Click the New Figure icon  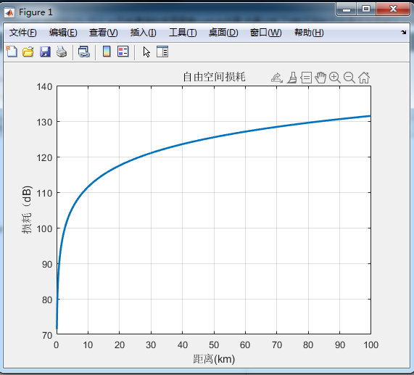12,51
